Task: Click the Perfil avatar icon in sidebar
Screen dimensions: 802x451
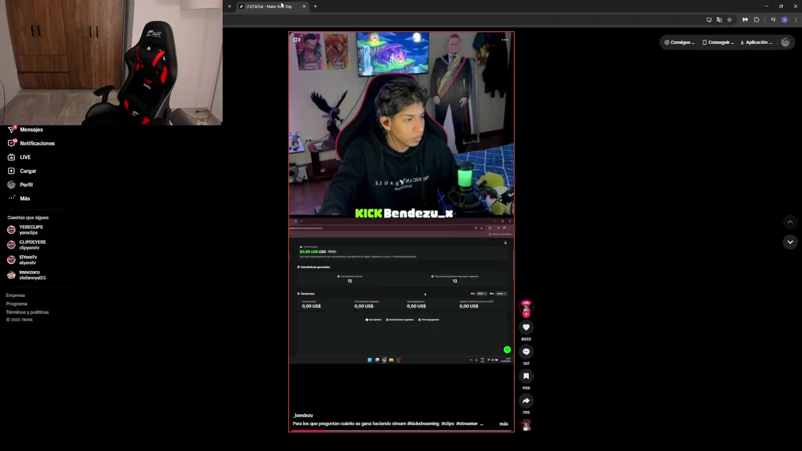Action: click(11, 185)
